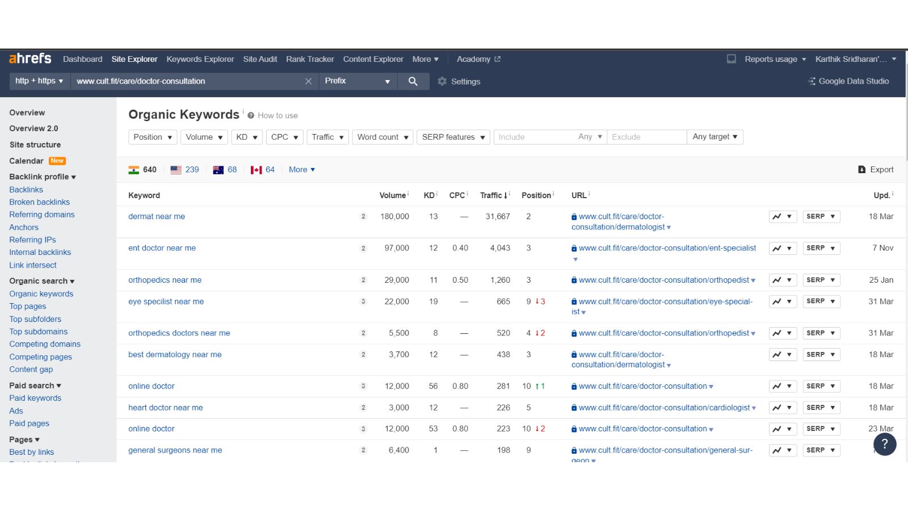
Task: Open the Traffic filter dropdown
Action: [x=328, y=137]
